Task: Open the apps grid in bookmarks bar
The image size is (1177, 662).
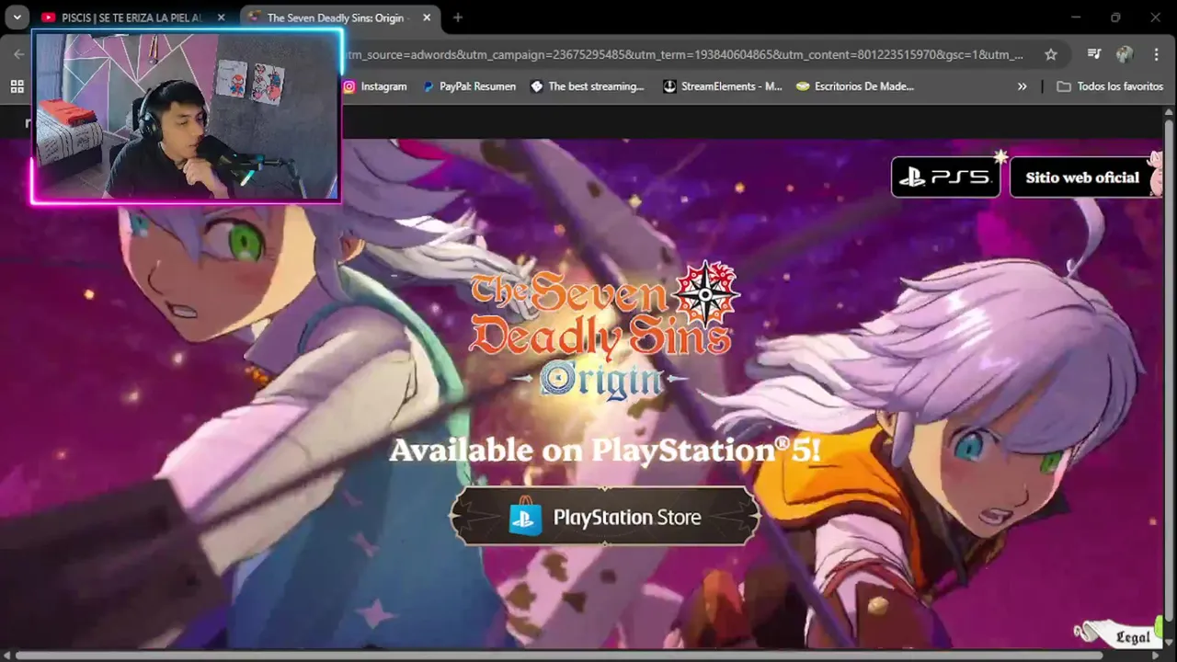Action: coord(17,86)
